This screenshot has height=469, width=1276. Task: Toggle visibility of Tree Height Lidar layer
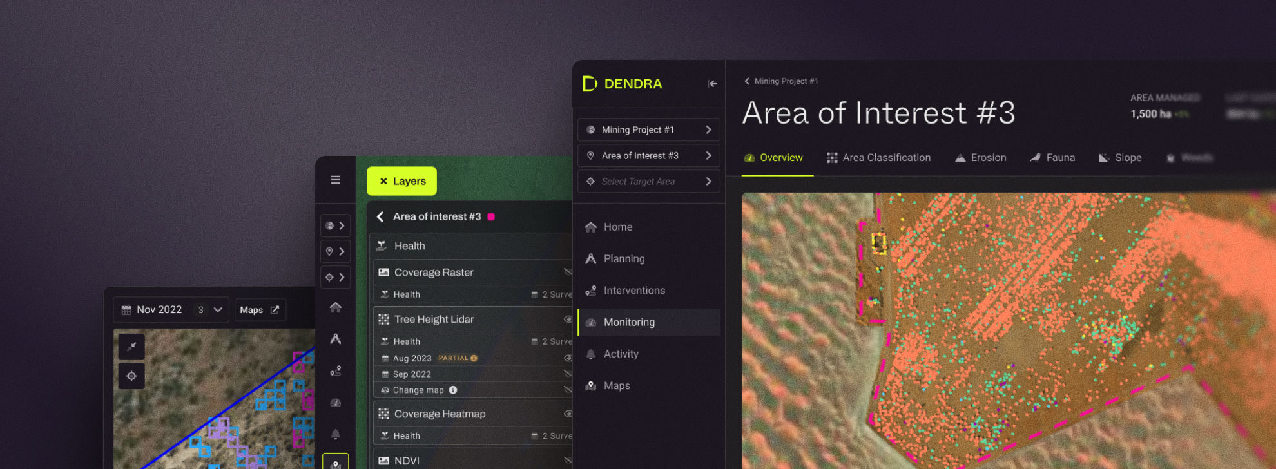[568, 319]
